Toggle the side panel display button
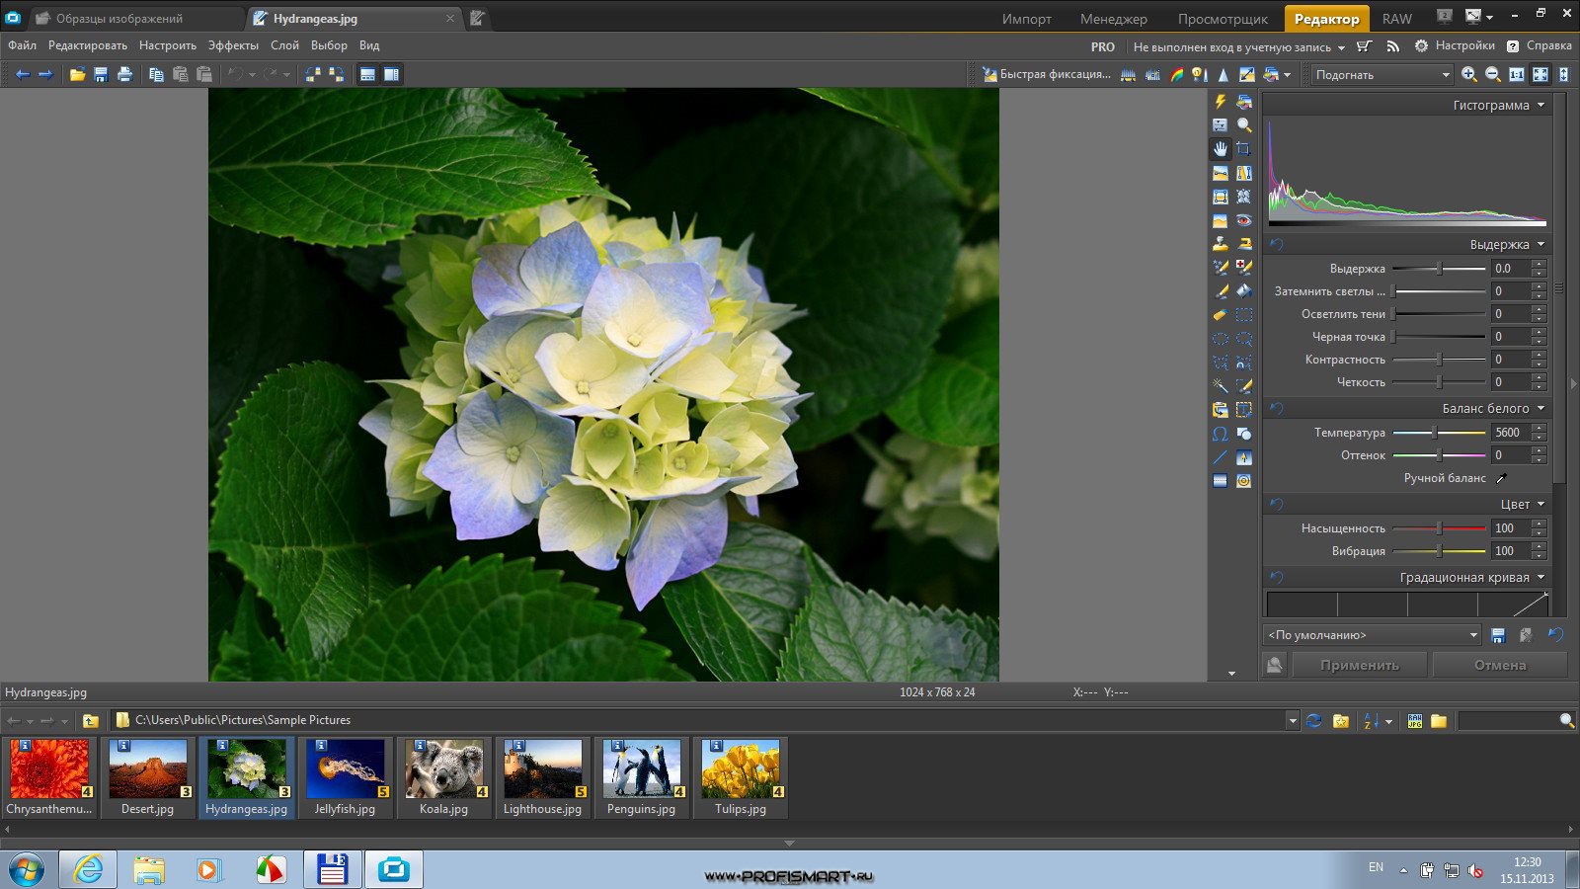This screenshot has height=889, width=1580. pos(392,74)
